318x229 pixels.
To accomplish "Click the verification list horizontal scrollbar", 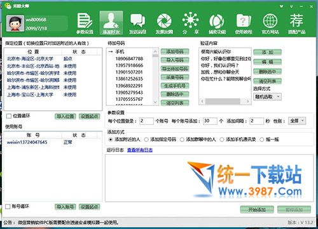I will coord(225,101).
